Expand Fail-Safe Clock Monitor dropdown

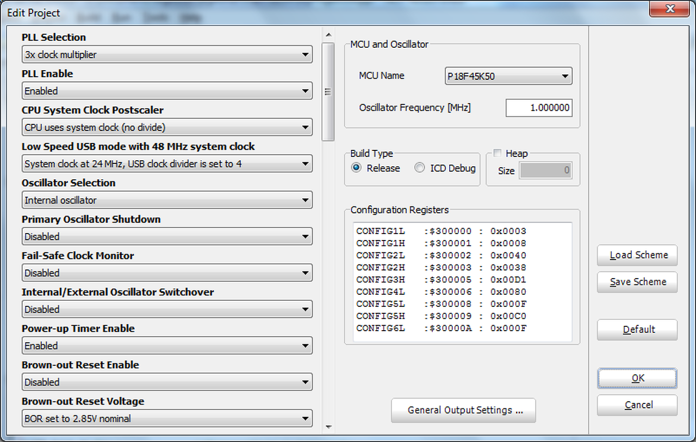[x=167, y=273]
